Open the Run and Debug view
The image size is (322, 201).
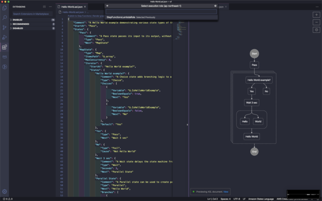click(x=4, y=37)
